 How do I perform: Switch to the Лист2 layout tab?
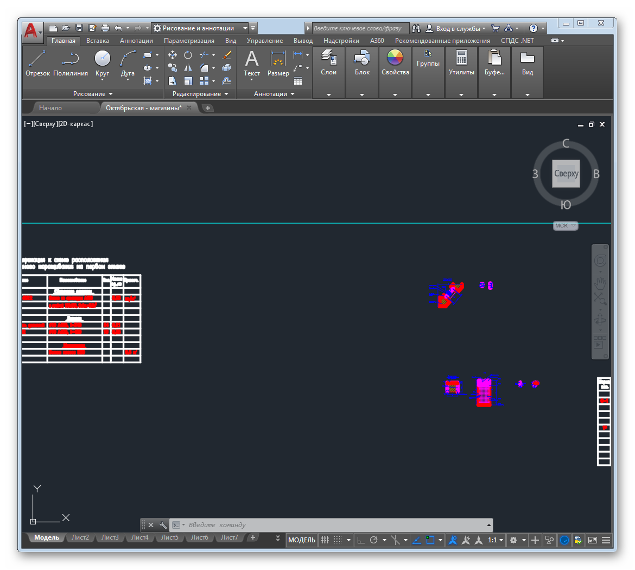click(x=80, y=537)
